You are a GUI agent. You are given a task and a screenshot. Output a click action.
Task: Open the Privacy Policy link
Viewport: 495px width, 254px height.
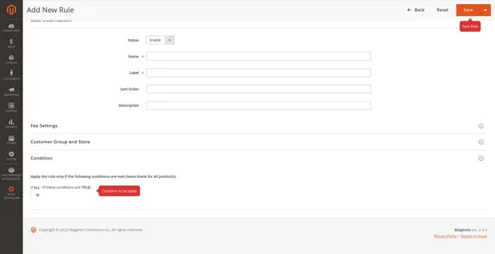tap(445, 236)
